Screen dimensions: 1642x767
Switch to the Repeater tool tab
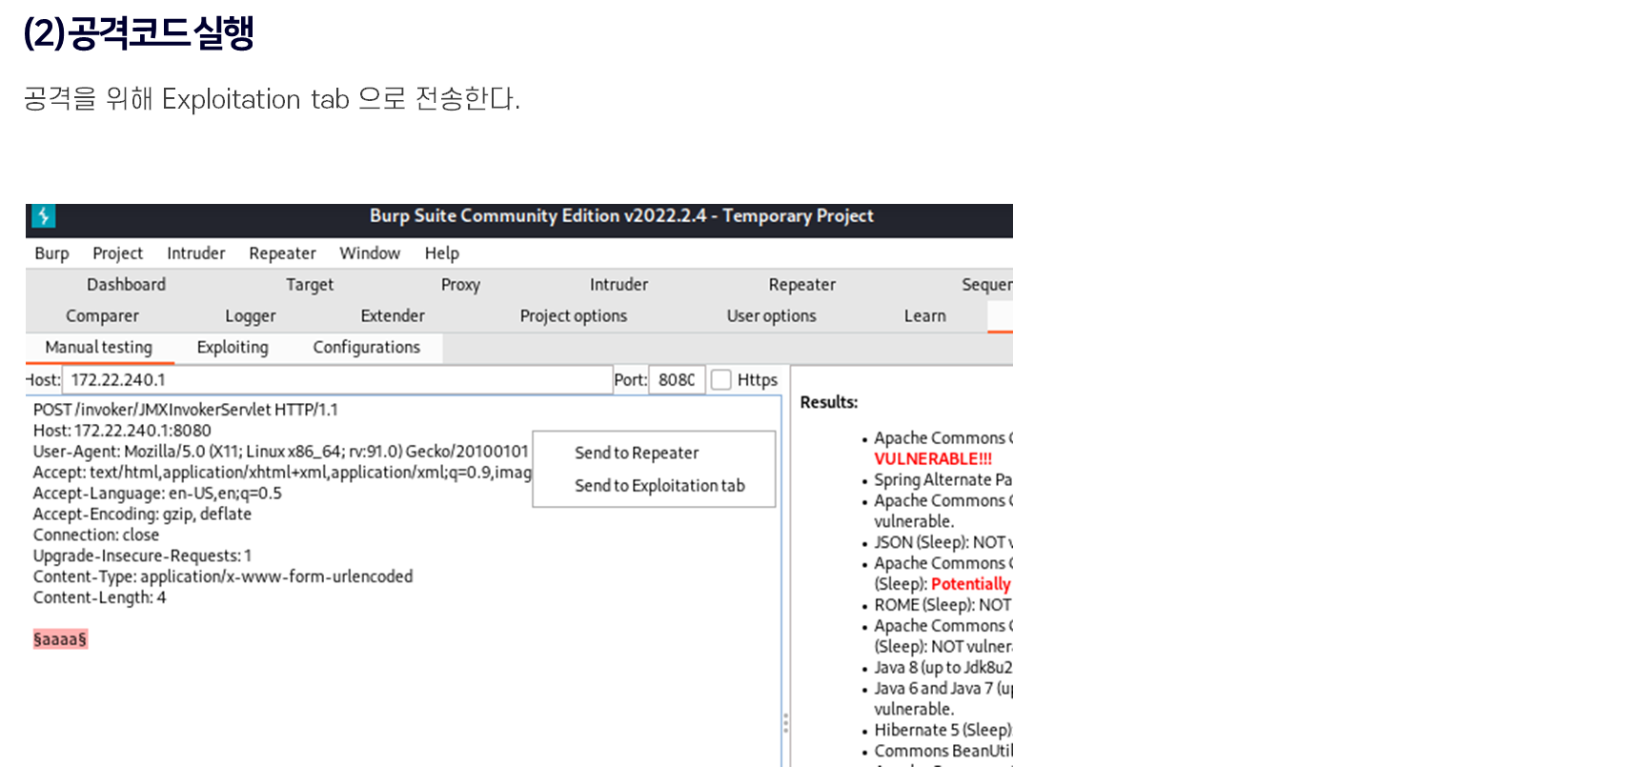click(x=801, y=285)
